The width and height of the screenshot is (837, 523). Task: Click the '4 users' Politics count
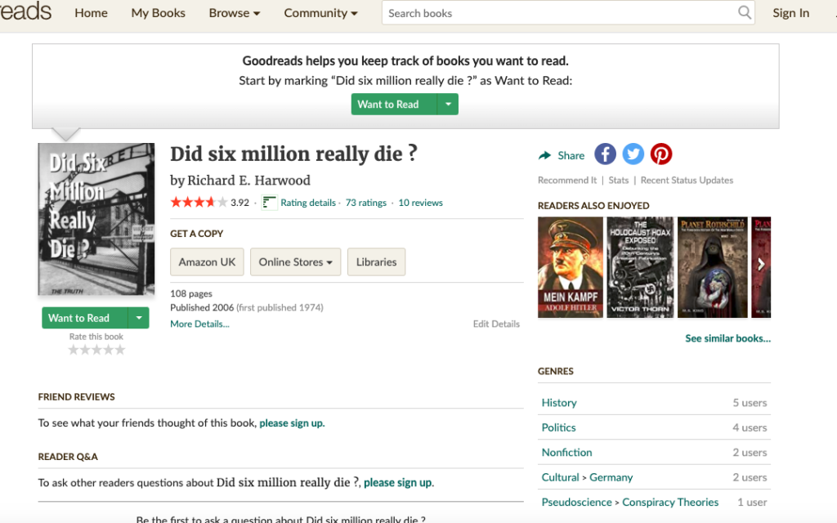pos(750,427)
